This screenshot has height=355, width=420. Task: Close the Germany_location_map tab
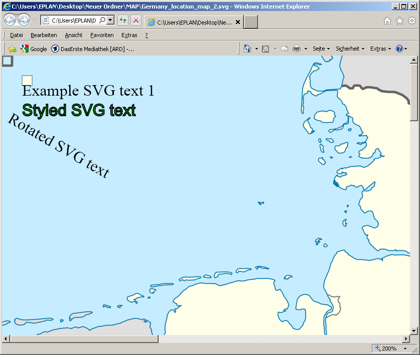tap(237, 23)
